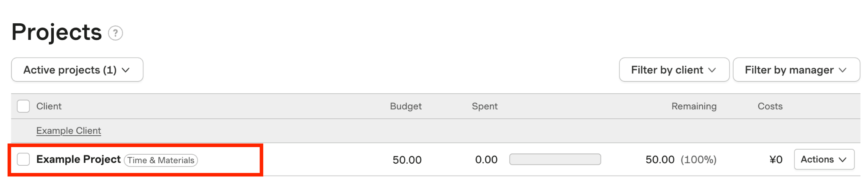Click the help question mark icon beside Projects

point(115,33)
